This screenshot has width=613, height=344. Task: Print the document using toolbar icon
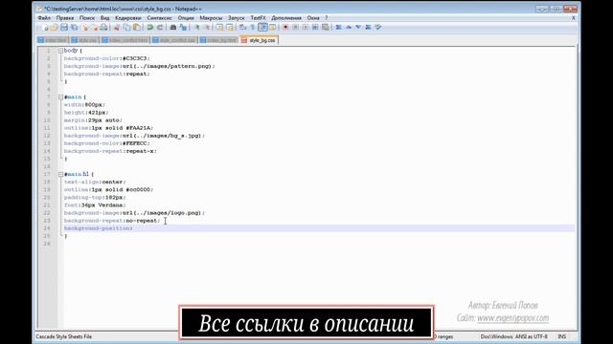pos(104,28)
